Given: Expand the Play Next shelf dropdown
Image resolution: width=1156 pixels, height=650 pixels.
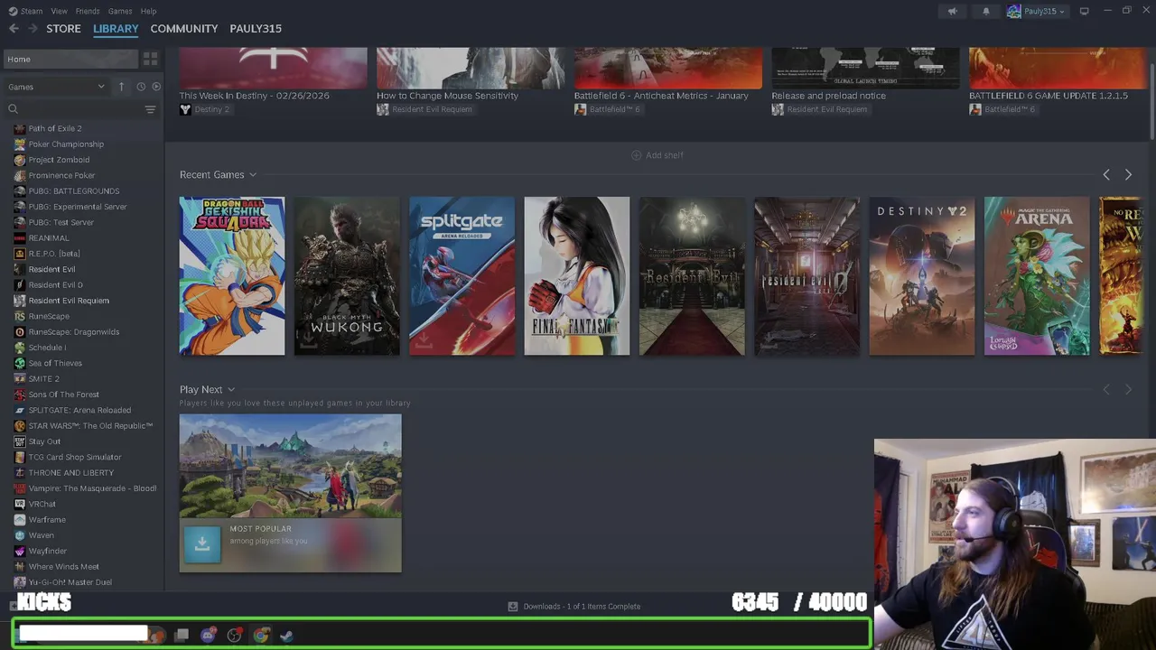Looking at the screenshot, I should coord(231,390).
